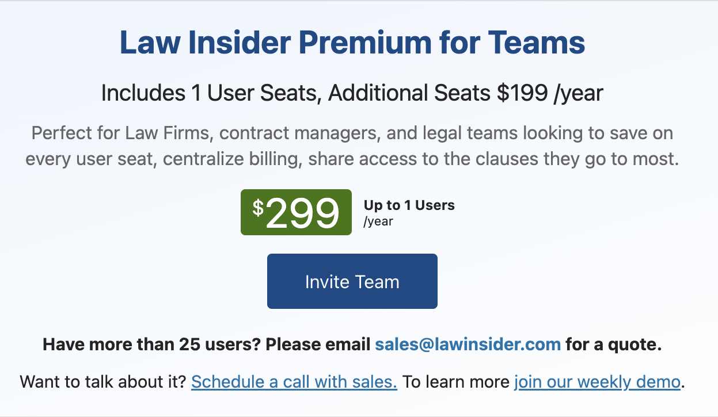Click the green $299 price badge

point(296,212)
